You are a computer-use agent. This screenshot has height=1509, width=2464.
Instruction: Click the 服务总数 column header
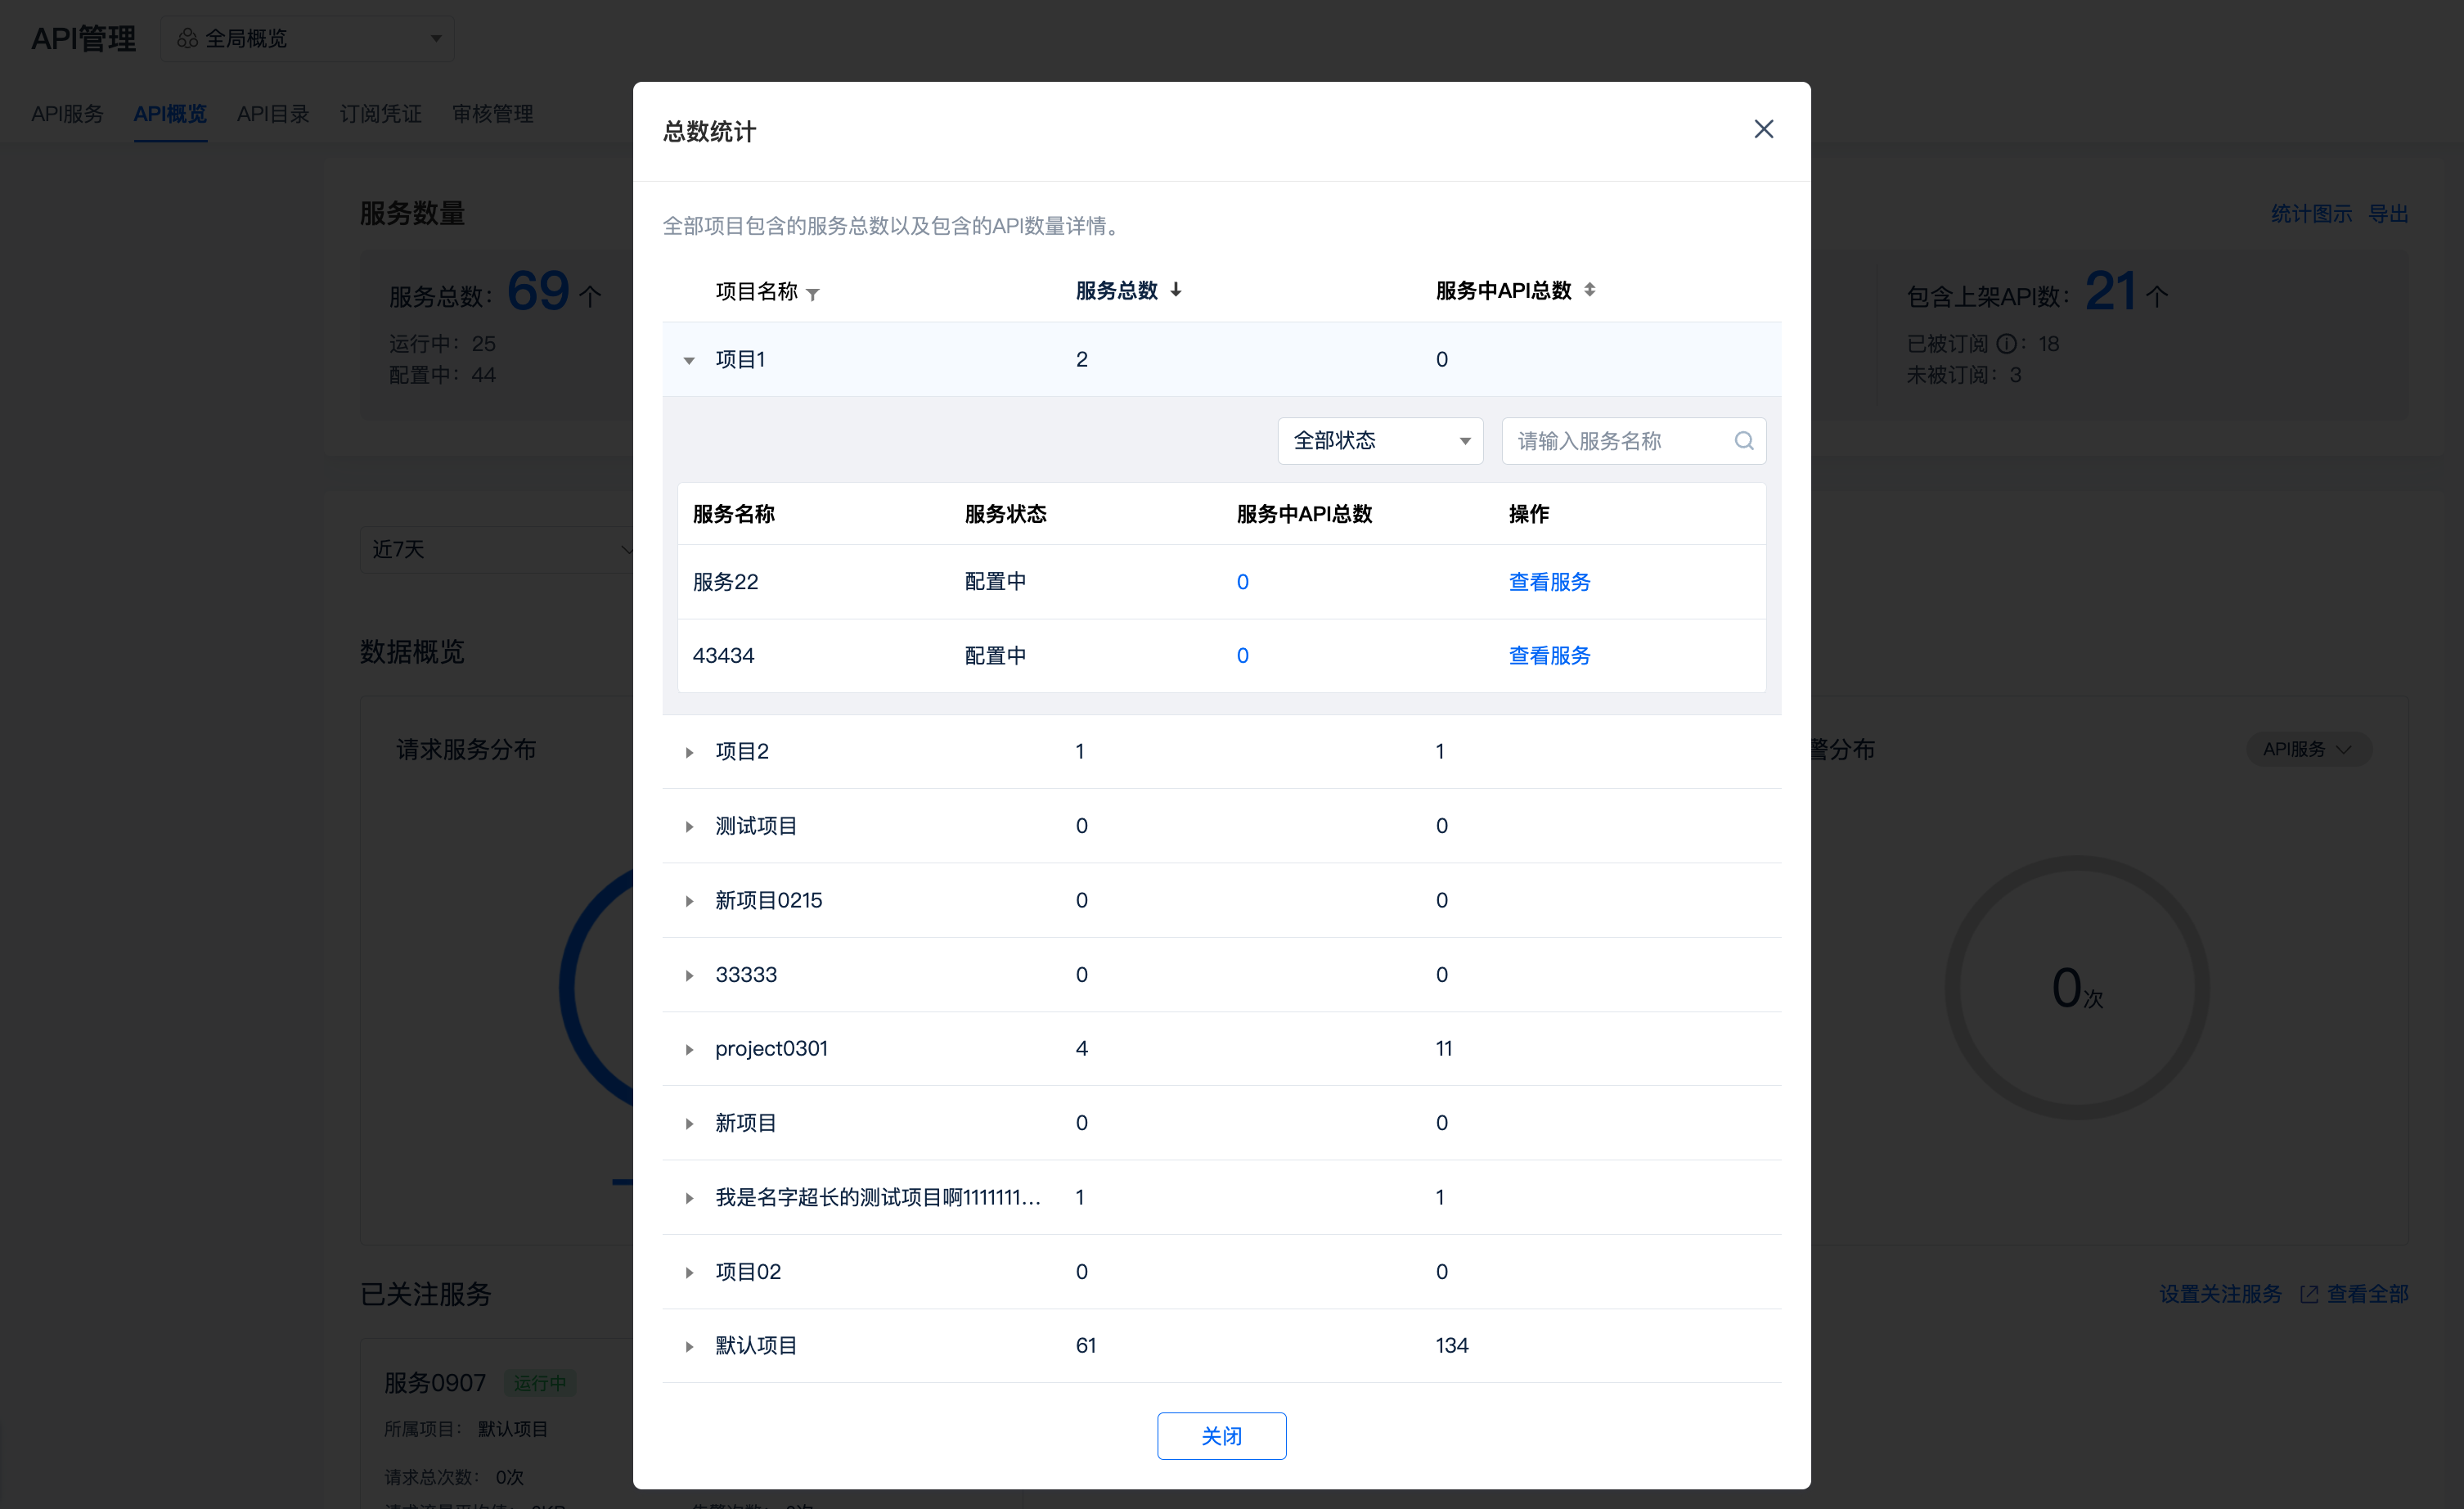(1116, 291)
